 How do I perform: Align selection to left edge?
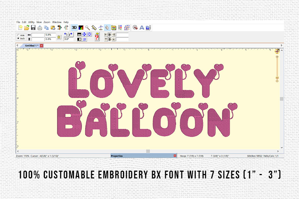tap(106, 34)
